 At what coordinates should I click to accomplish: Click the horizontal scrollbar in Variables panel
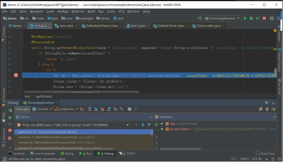pos(180,149)
